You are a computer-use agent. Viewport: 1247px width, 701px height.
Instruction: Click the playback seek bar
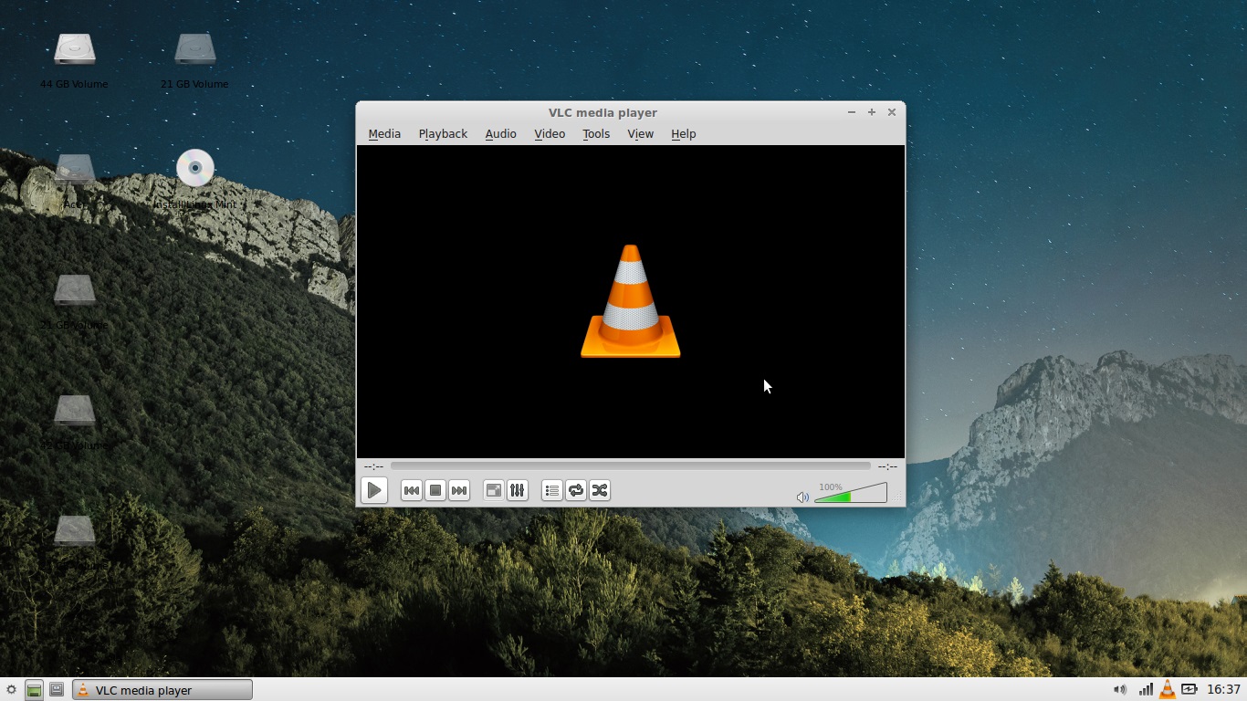click(x=631, y=466)
